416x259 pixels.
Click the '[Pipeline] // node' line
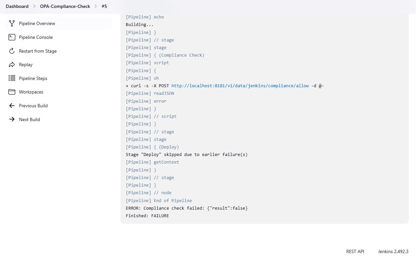click(149, 193)
